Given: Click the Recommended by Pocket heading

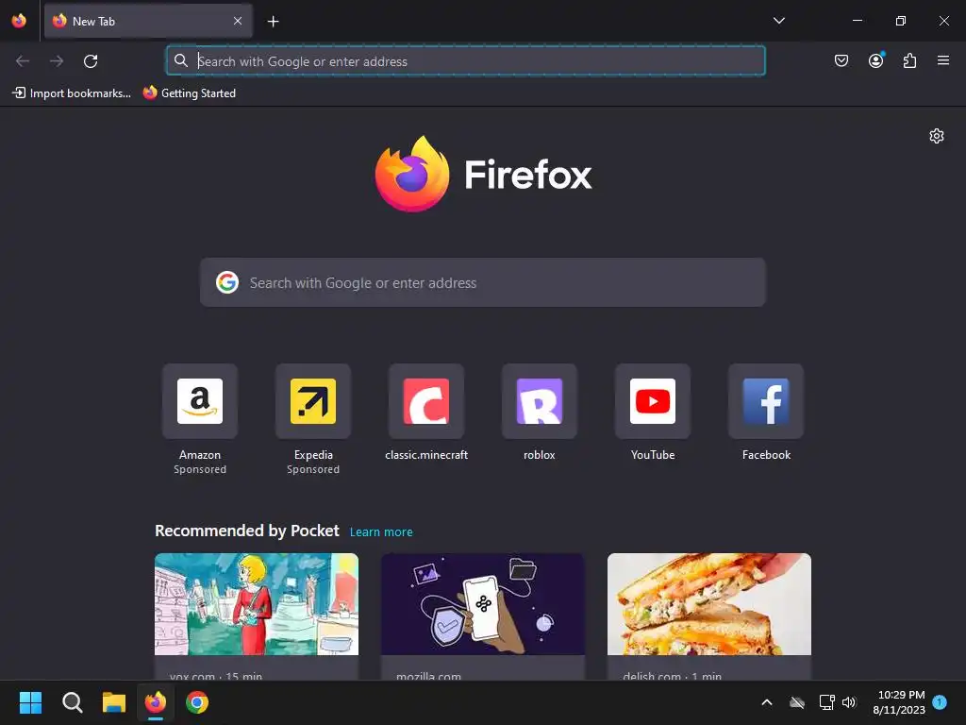Looking at the screenshot, I should point(247,531).
